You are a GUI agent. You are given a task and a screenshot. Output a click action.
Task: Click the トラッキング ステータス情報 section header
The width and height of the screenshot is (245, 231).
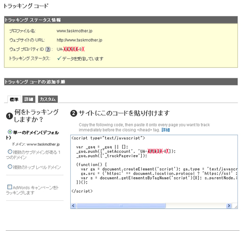[121, 20]
